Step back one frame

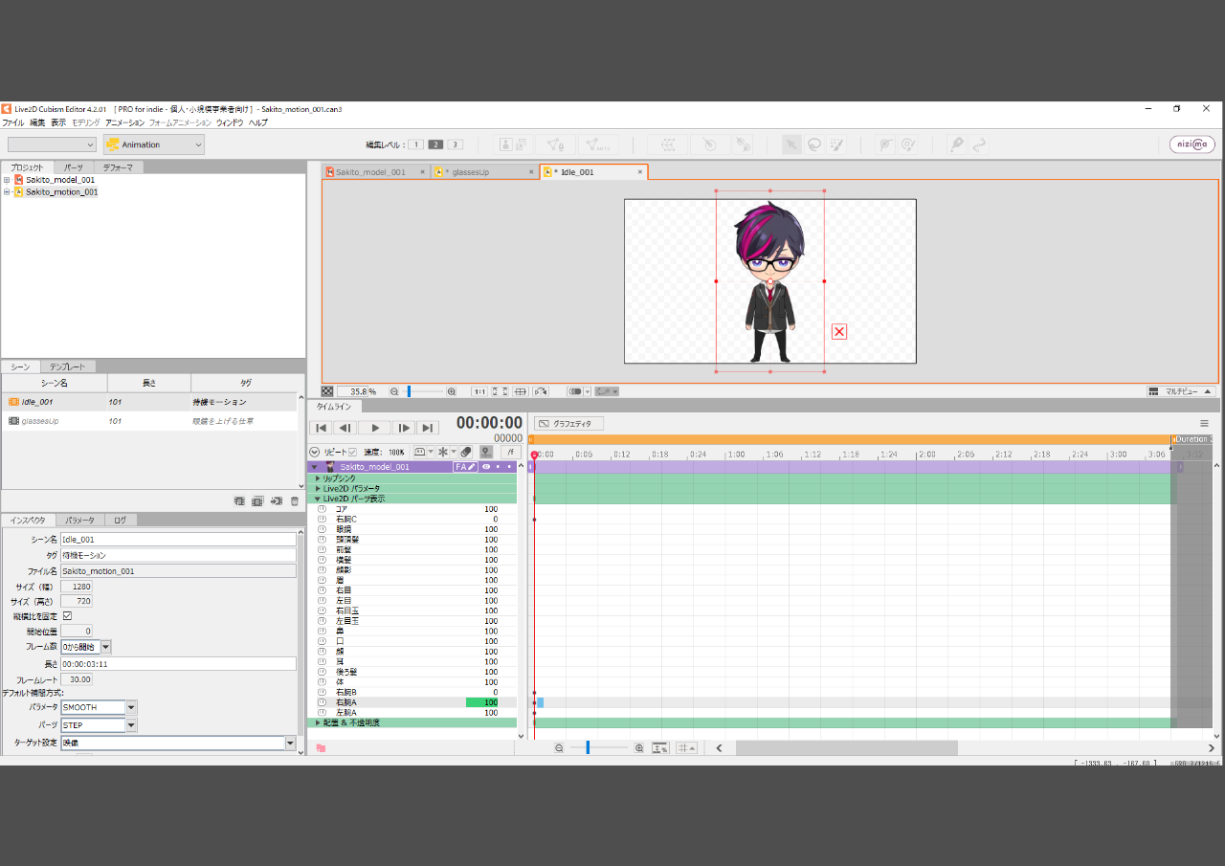[345, 428]
